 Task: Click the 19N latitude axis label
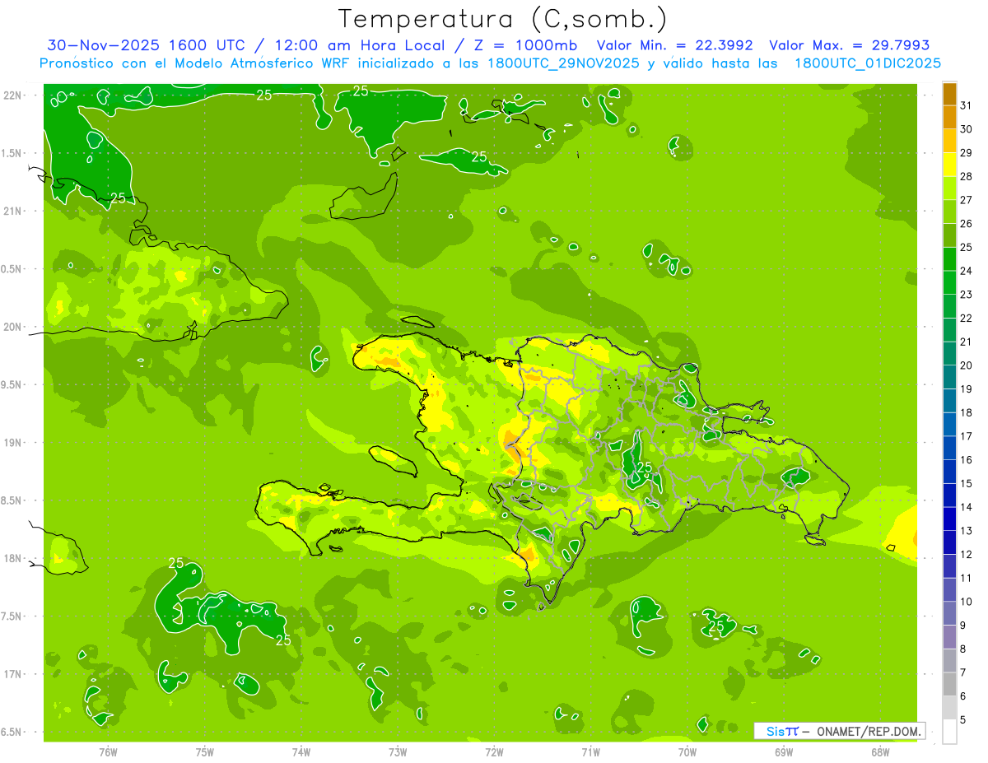point(12,443)
